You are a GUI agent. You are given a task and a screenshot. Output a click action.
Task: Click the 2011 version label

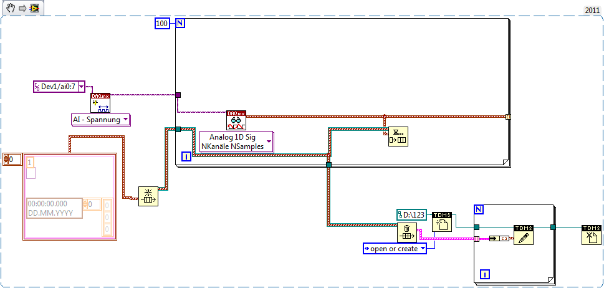(592, 11)
